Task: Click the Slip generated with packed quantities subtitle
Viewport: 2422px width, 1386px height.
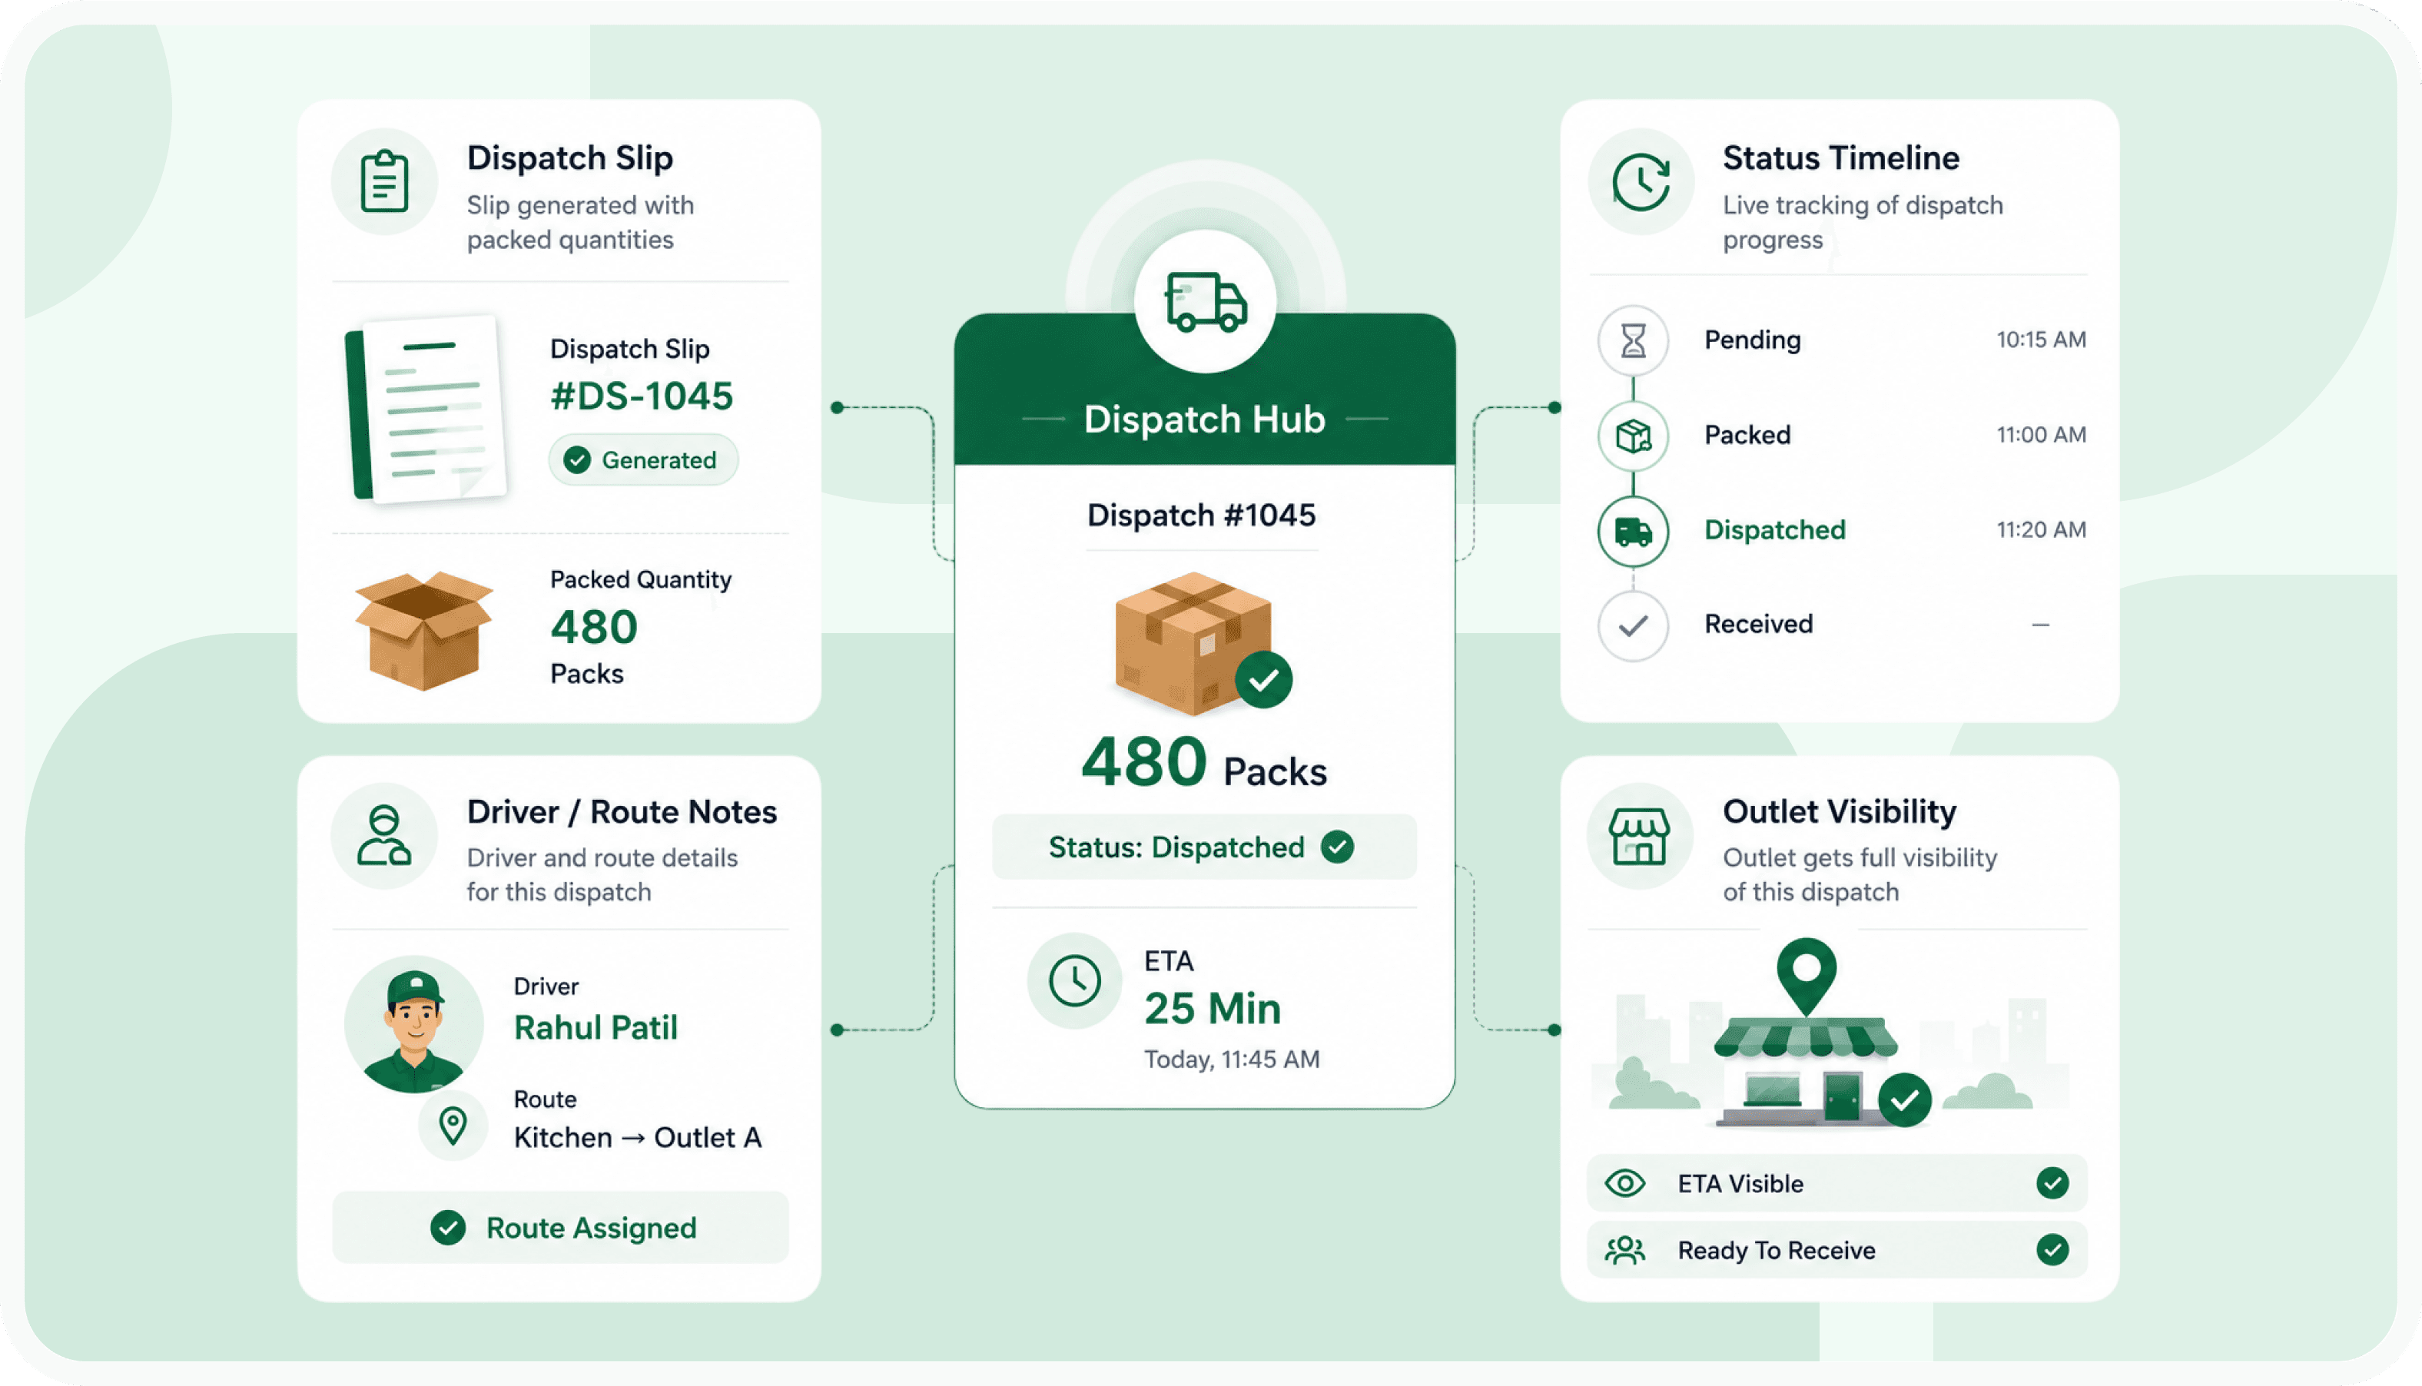Action: tap(580, 223)
